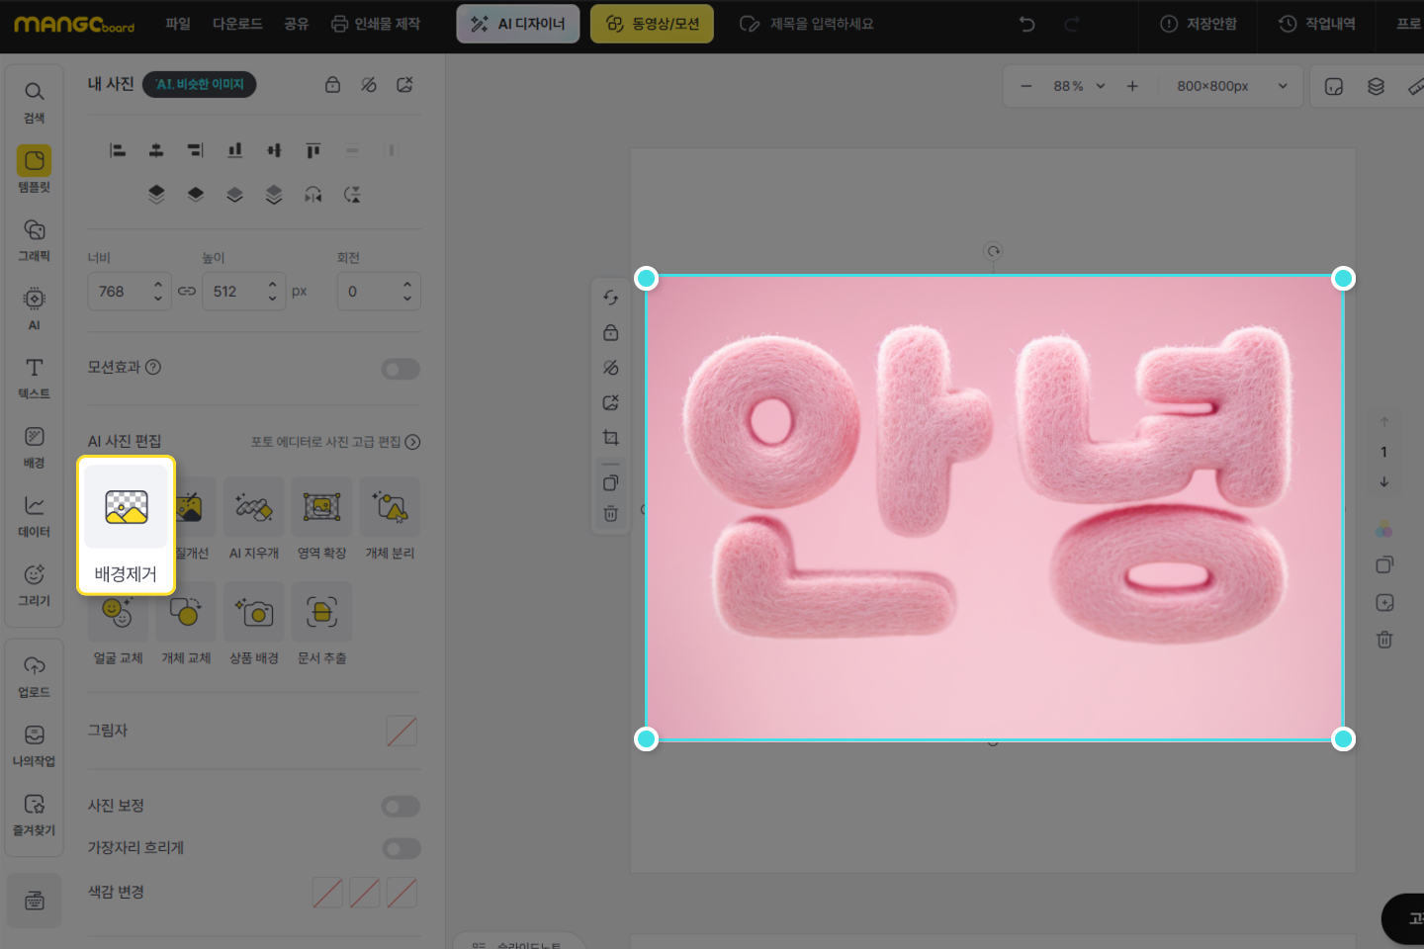Open the 영역 확장 area expand tool
Screen dimensions: 1424x949
coord(321,520)
